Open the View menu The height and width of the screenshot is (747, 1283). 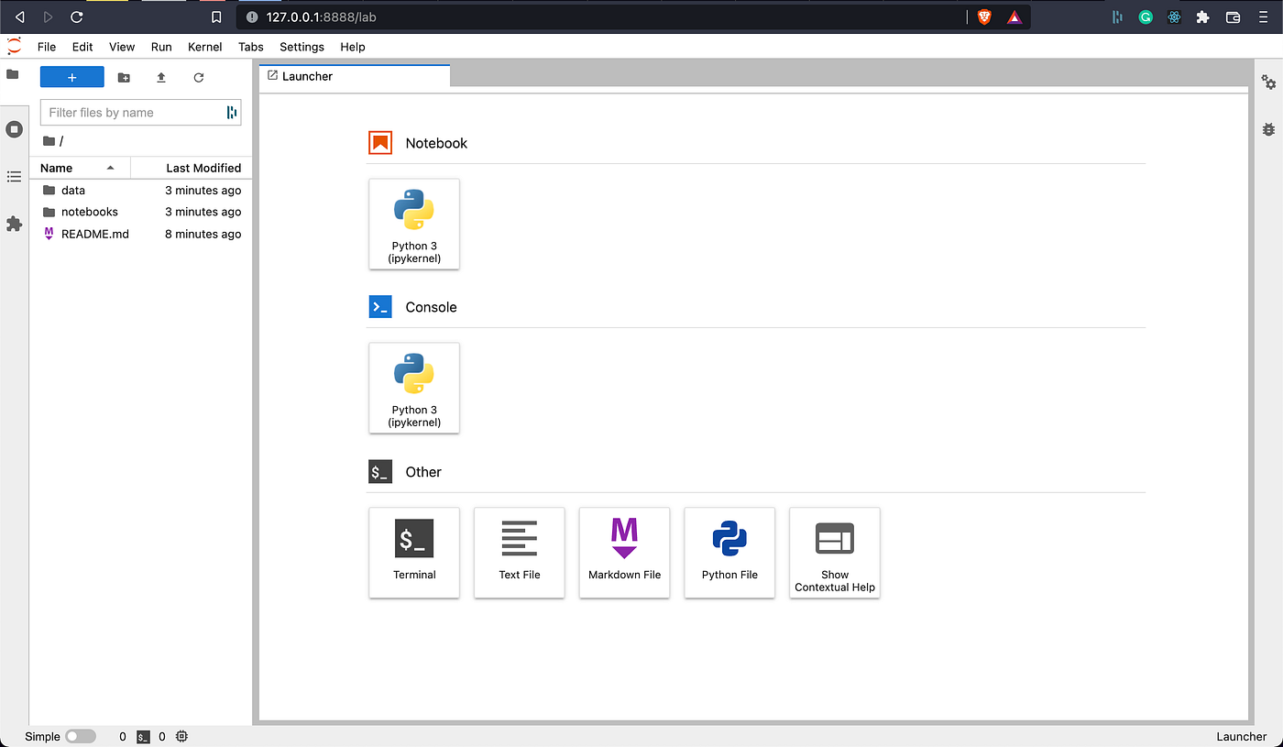pos(122,47)
